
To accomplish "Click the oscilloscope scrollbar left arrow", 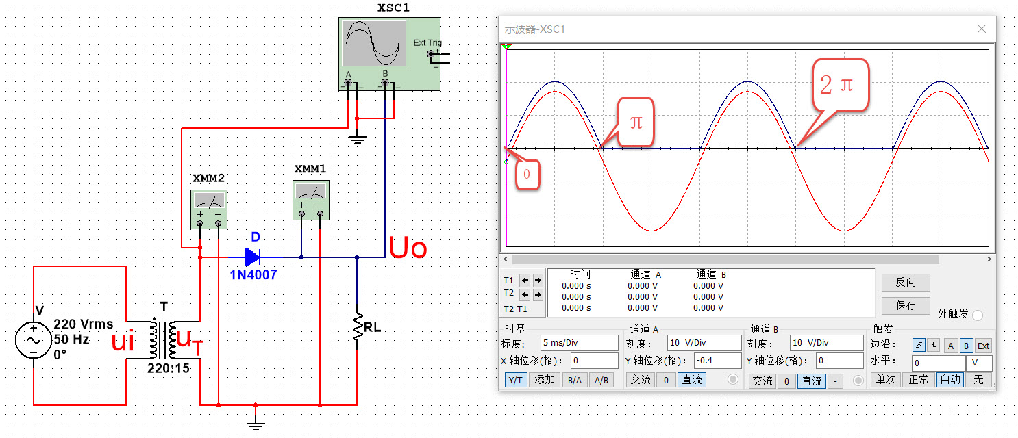I will click(506, 259).
